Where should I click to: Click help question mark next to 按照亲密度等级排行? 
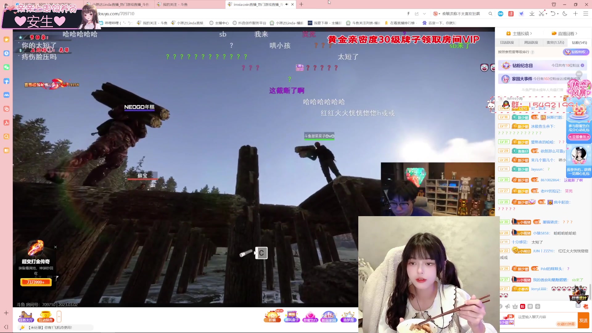coord(532,52)
